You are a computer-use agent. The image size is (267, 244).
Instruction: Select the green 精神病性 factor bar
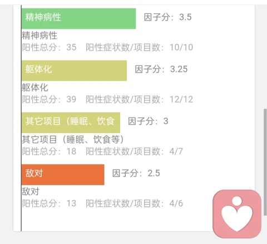[78, 18]
